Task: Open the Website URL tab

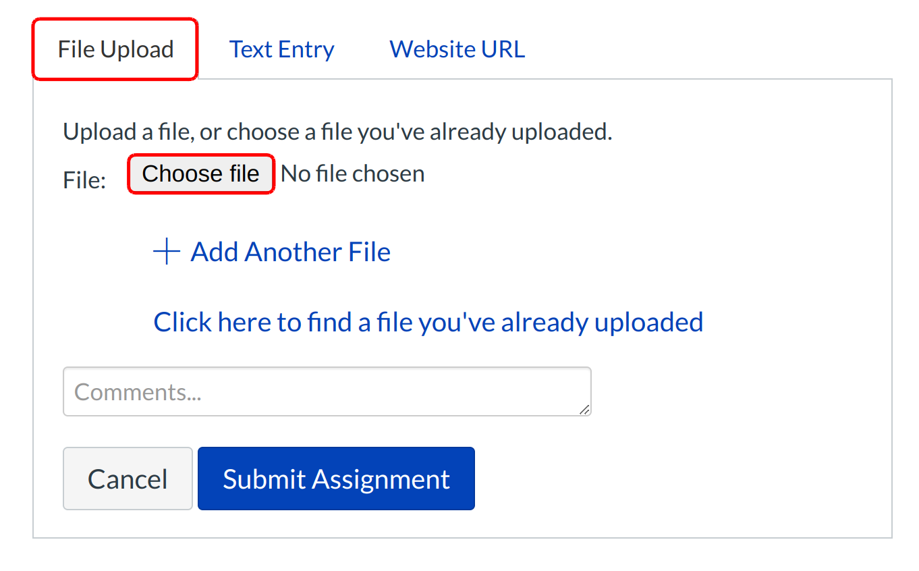Action: pos(457,50)
